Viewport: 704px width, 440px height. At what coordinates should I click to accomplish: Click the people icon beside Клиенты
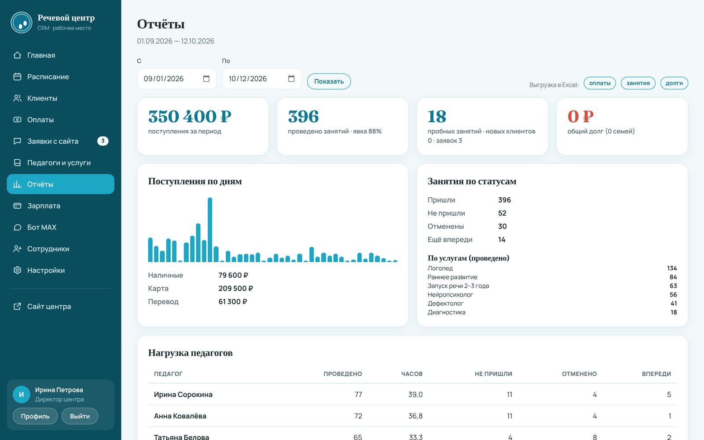pyautogui.click(x=17, y=98)
